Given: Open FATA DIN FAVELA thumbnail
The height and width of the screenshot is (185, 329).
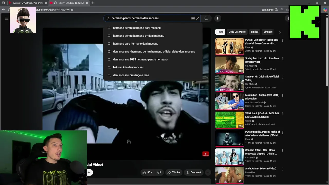Looking at the screenshot, I should pyautogui.click(x=230, y=120).
